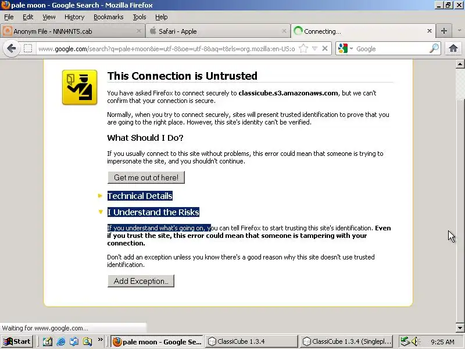
Task: Click the back arrow navigation button
Action: pyautogui.click(x=12, y=48)
